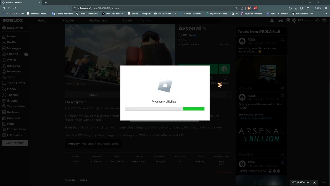This screenshot has height=186, width=330.
Task: Open the browser main hamburger menu
Action: 326,8
